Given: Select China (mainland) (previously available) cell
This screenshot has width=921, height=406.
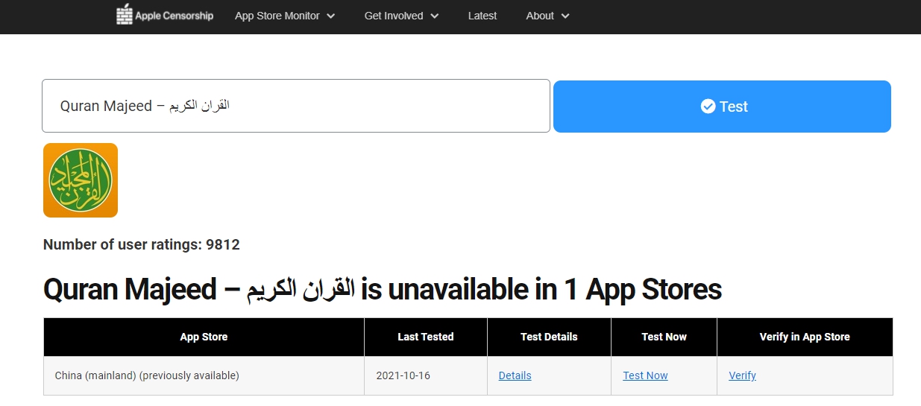Looking at the screenshot, I should tap(204, 375).
